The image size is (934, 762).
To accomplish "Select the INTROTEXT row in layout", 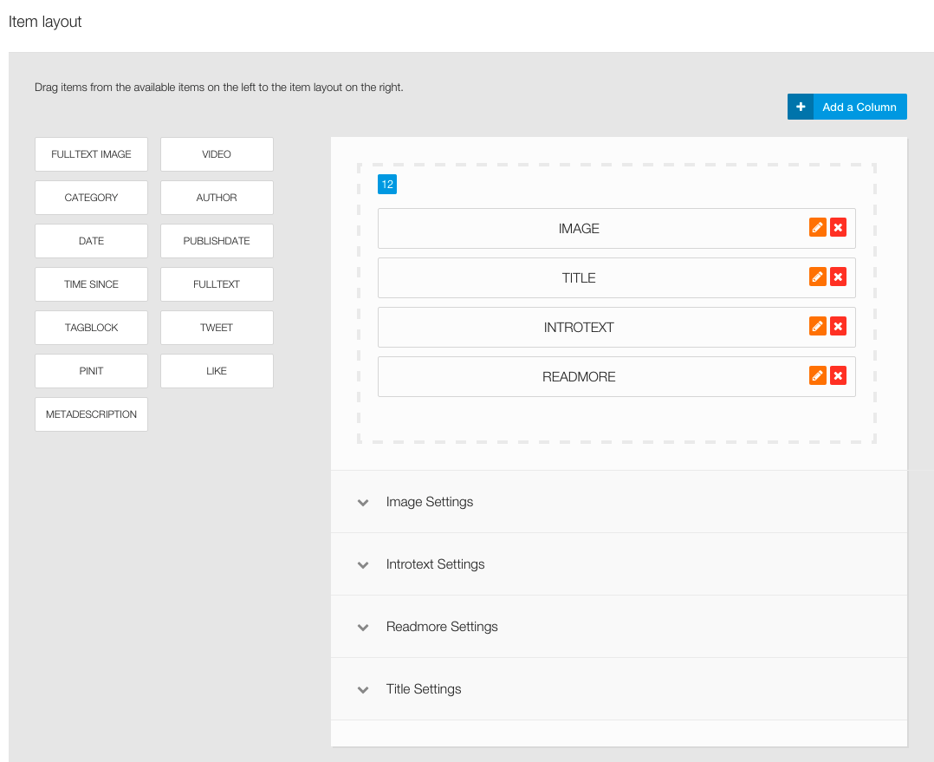I will pos(617,327).
